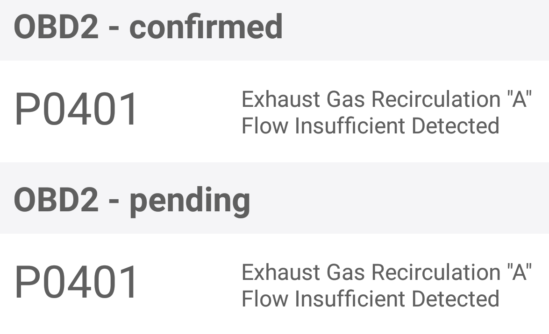The image size is (549, 334).
Task: Click the word "pending" in the second header
Action: (190, 201)
